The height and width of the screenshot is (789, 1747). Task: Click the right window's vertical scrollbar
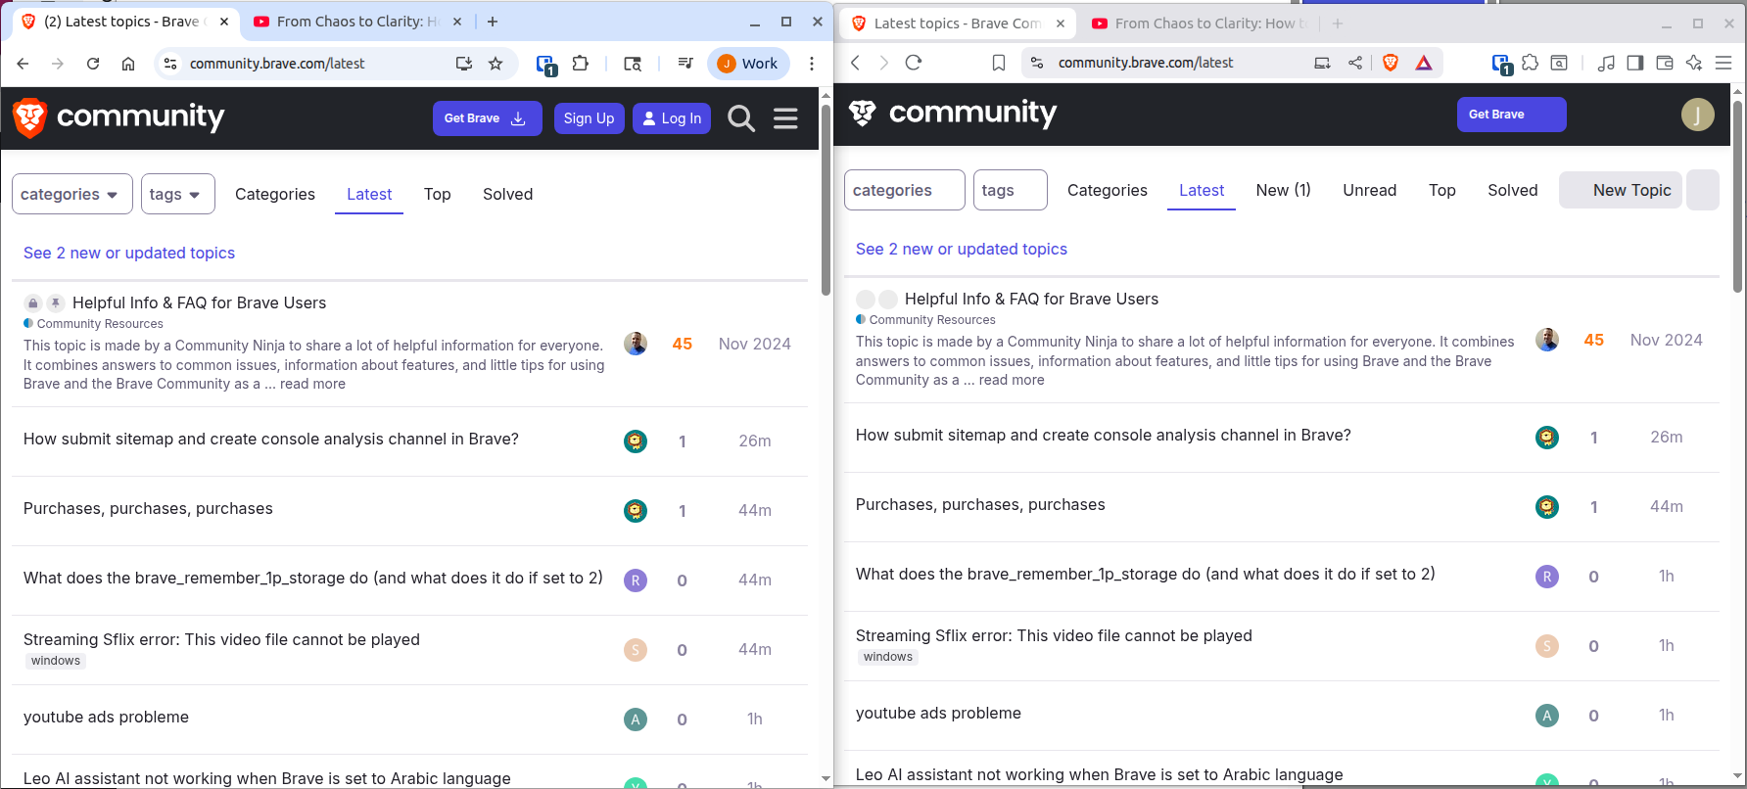1738,196
